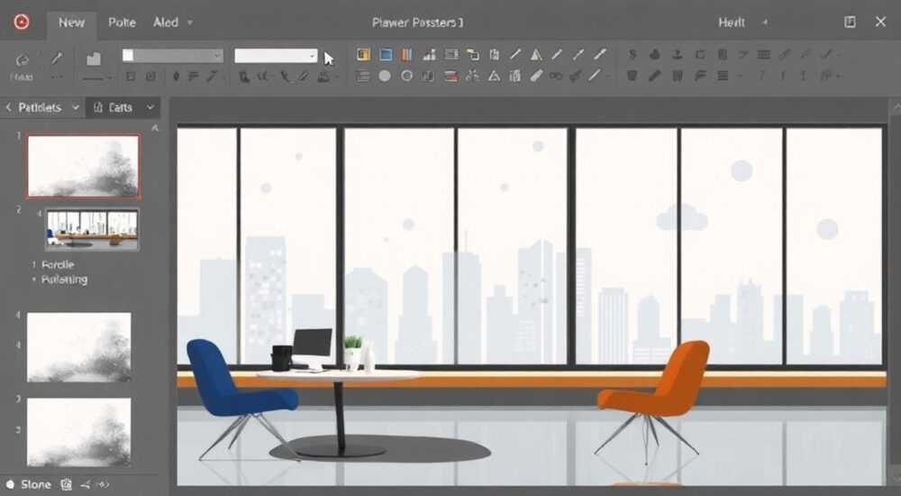
Task: Click the undo icon at toolbar left
Action: coord(22,60)
